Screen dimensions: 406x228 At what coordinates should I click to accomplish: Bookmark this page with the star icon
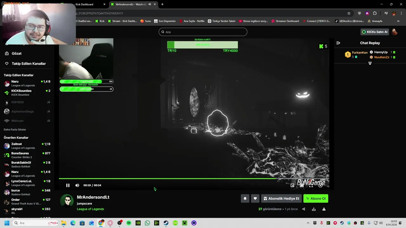coord(349,13)
